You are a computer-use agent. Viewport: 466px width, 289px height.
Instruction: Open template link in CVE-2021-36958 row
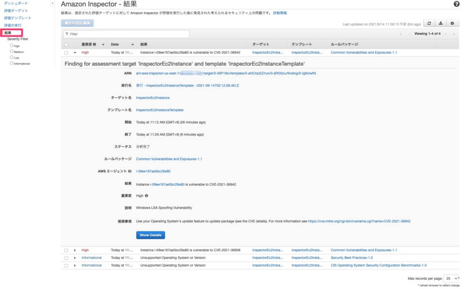click(307, 250)
